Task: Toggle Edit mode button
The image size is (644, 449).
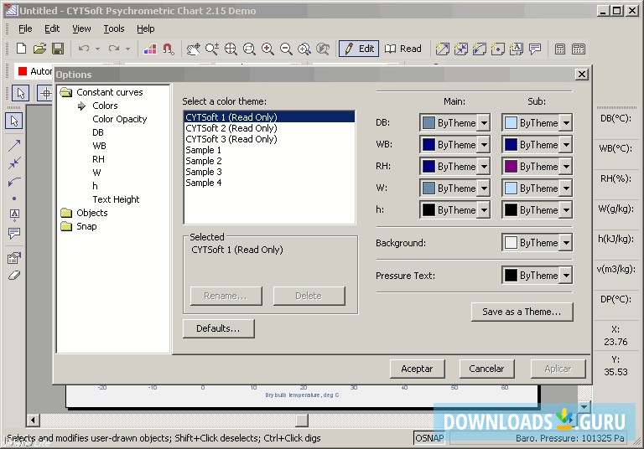Action: (x=358, y=49)
